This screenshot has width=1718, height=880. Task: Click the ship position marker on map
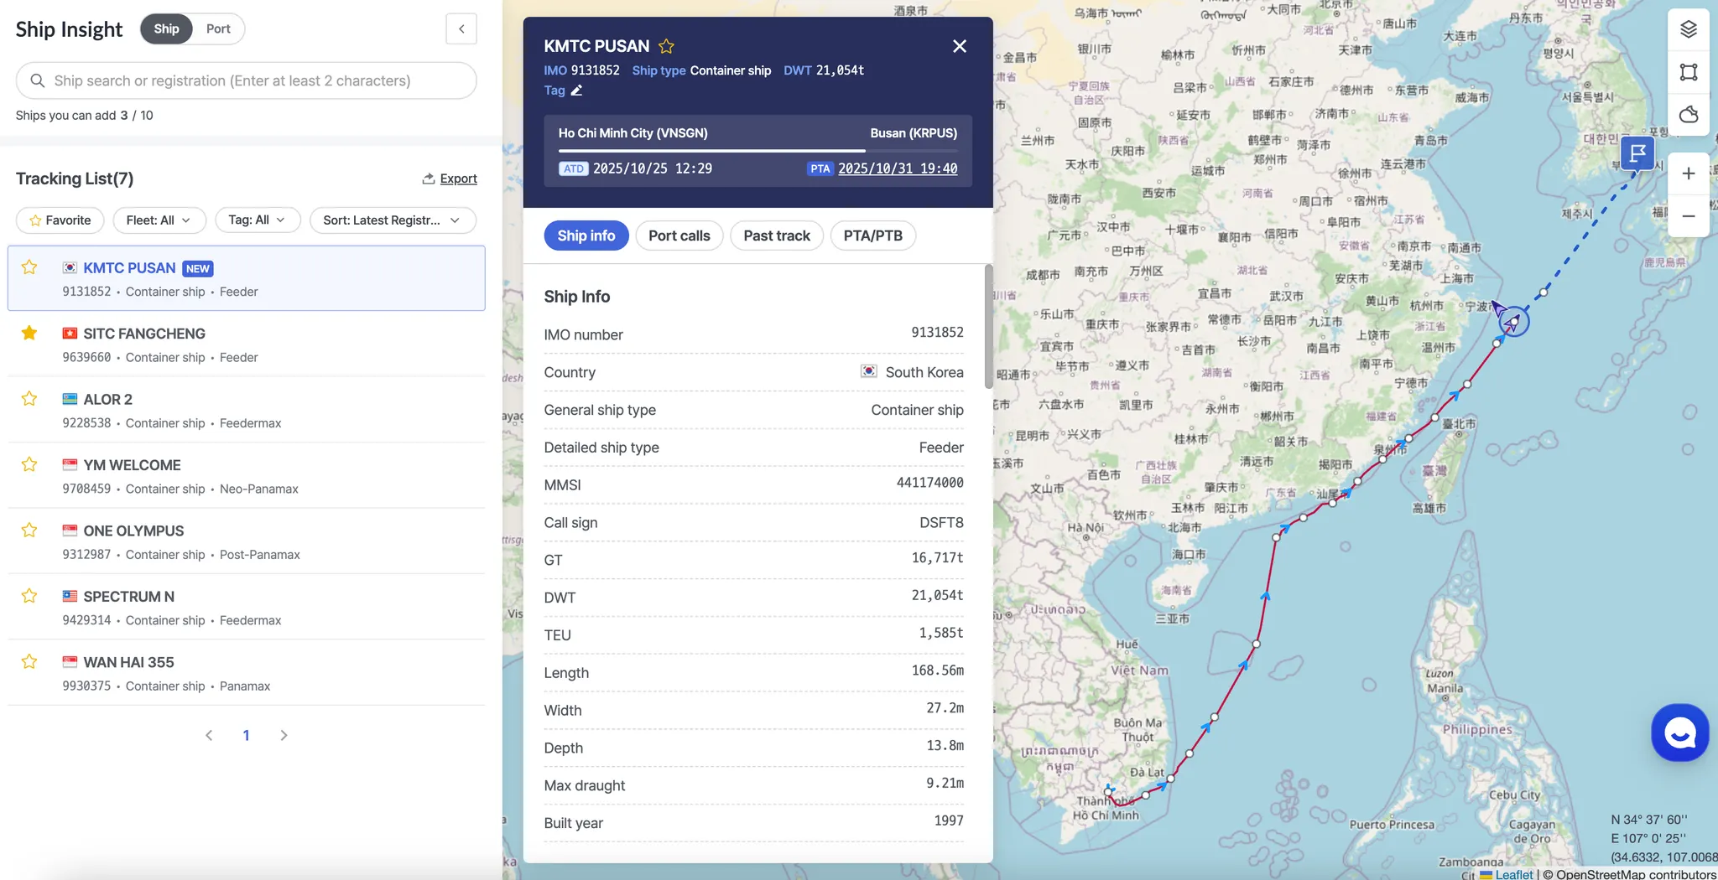(1512, 321)
